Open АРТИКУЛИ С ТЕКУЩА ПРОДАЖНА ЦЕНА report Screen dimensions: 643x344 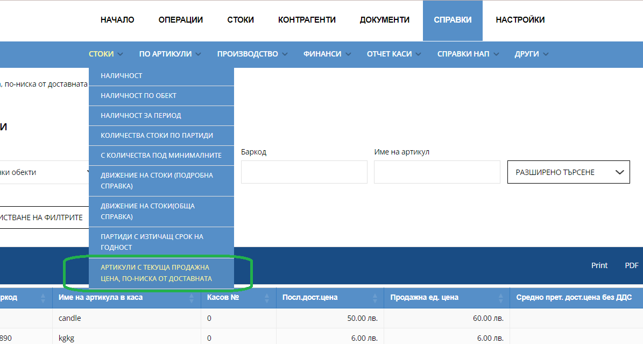[161, 273]
